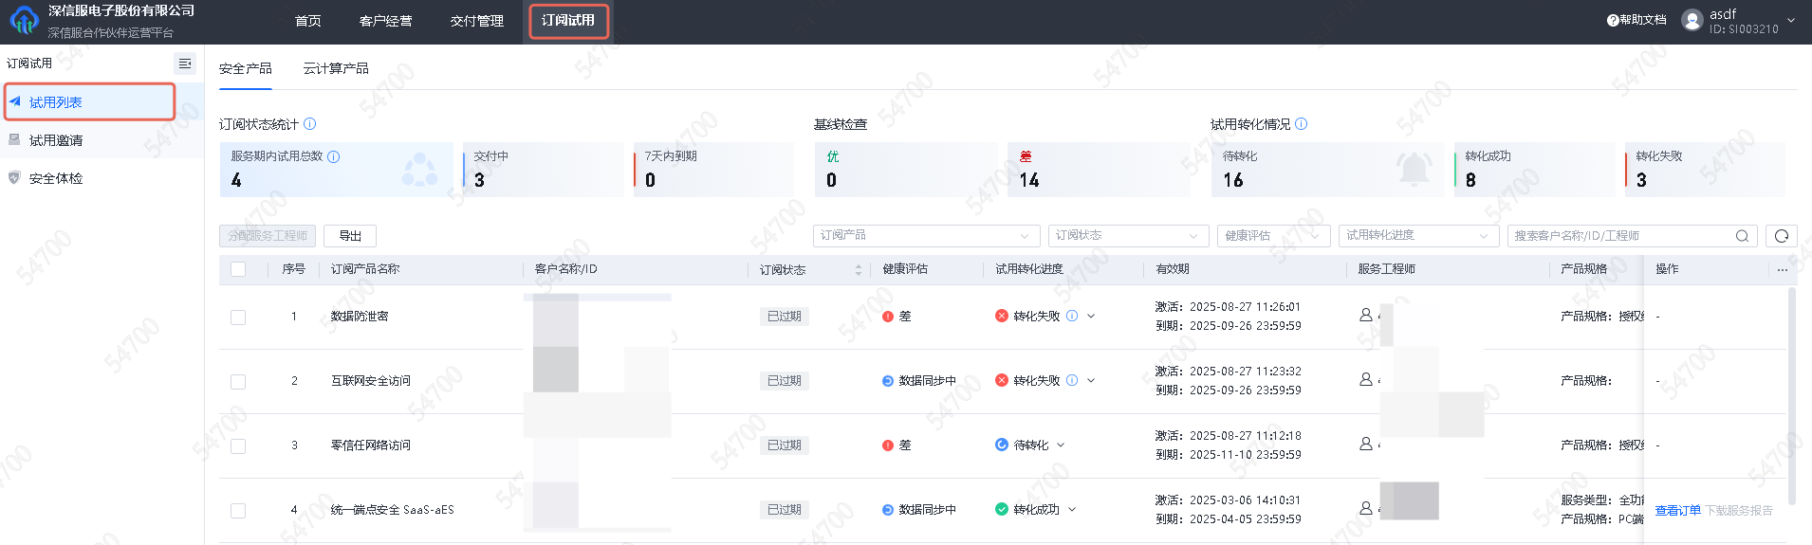Check the row for 数据防泄密
This screenshot has width=1812, height=545.
[238, 318]
